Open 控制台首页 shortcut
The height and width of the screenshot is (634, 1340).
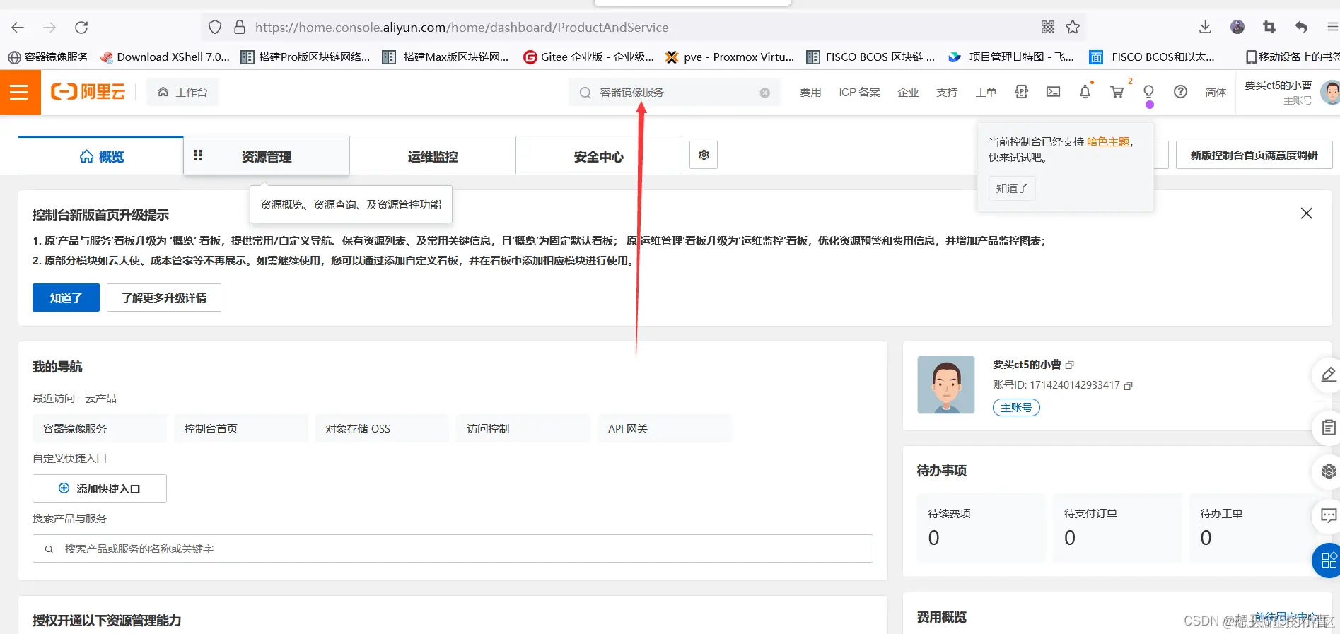point(241,428)
